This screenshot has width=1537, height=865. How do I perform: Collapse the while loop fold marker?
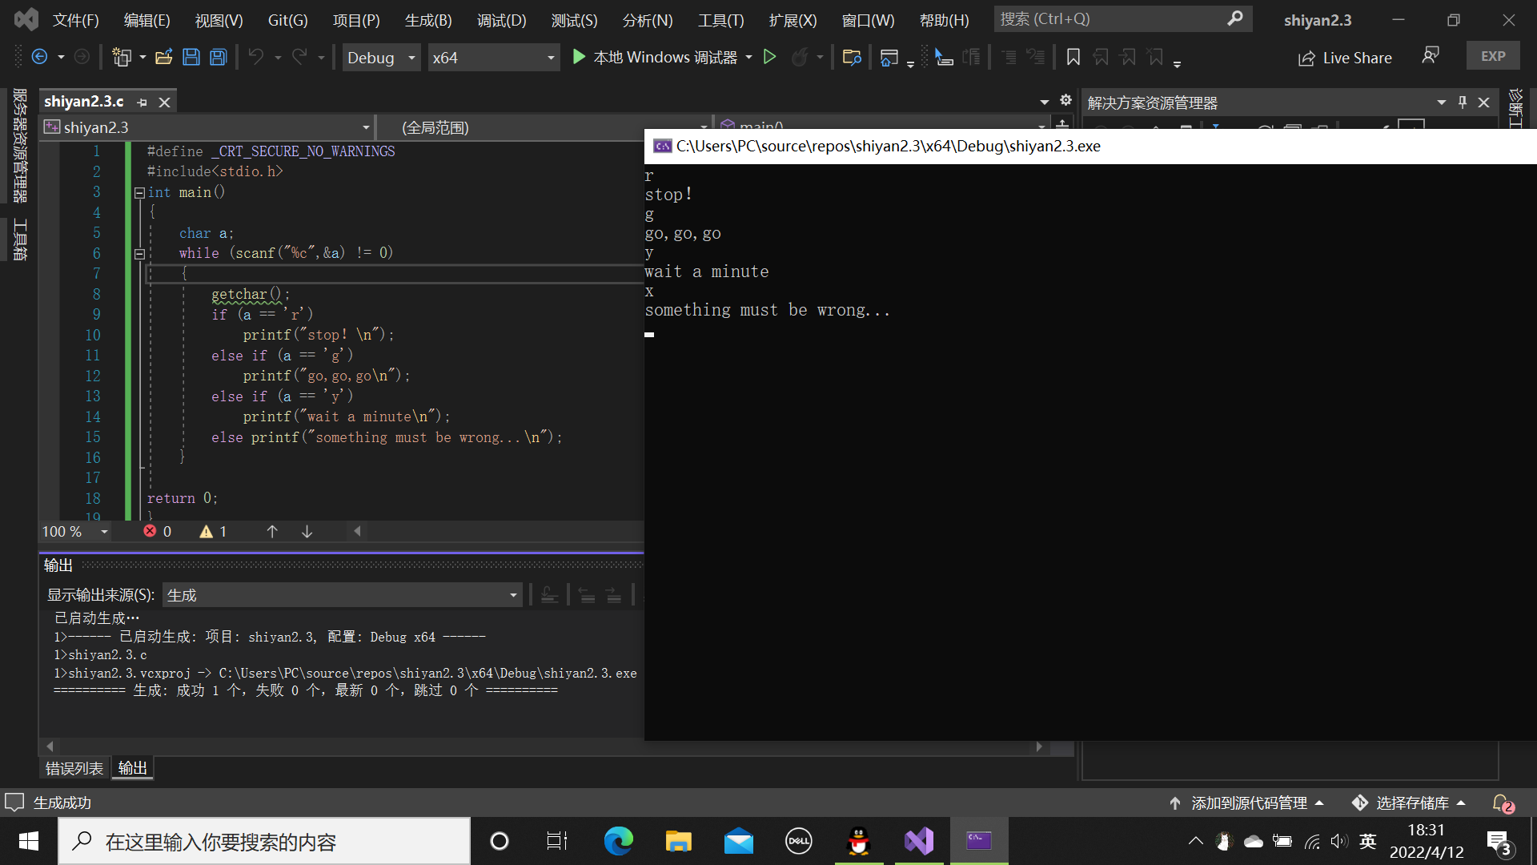pyautogui.click(x=139, y=254)
